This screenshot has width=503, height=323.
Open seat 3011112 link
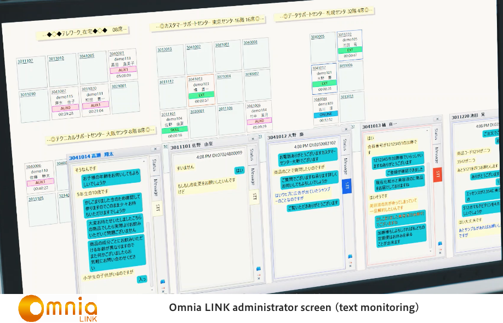point(167,82)
